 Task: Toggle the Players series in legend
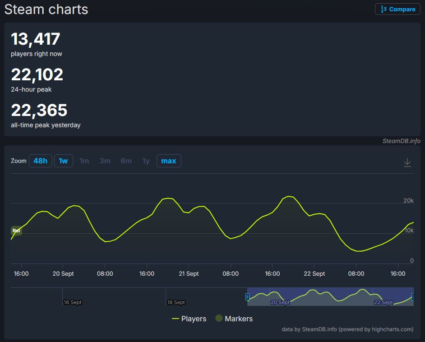point(189,319)
